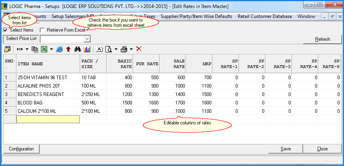This screenshot has height=166, width=344.
Task: Click pack size 10 TAB cell
Action: [93, 78]
